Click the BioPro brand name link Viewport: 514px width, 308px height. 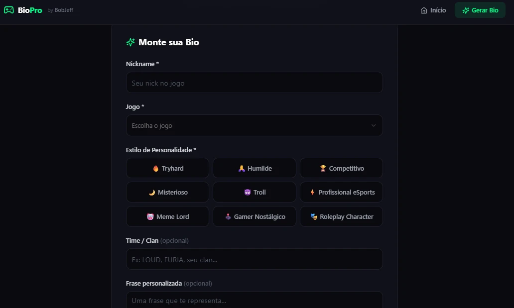point(30,10)
